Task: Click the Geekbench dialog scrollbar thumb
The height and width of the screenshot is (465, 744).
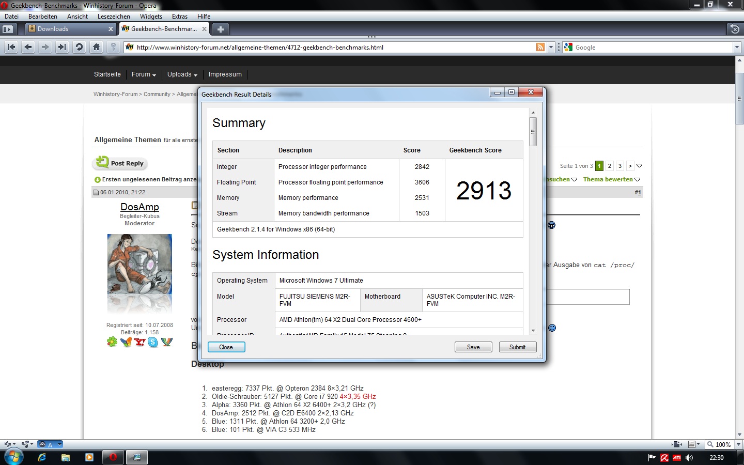Action: coord(533,131)
